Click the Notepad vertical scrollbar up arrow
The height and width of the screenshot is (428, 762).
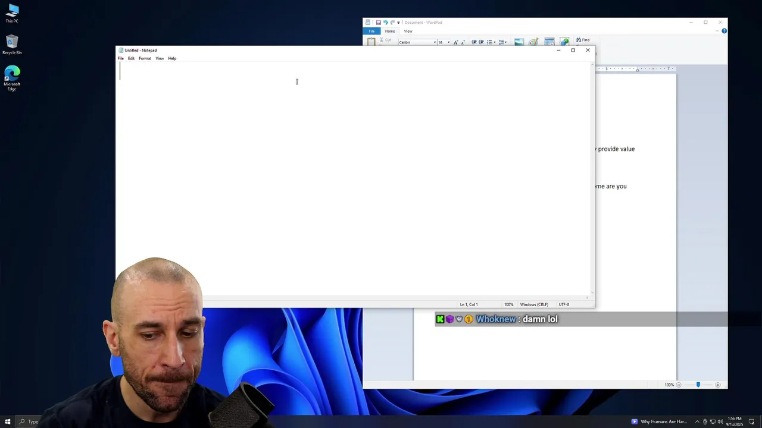(x=592, y=65)
